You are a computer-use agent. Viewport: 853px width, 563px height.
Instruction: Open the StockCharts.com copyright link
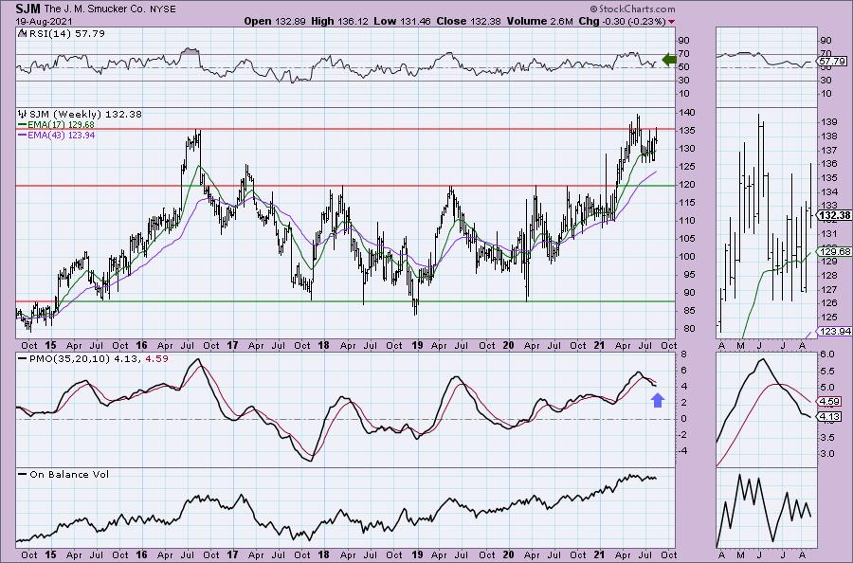pos(632,9)
